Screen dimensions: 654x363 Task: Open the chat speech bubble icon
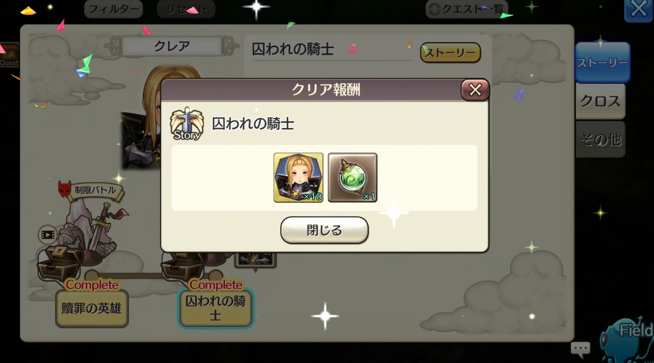pos(580,348)
